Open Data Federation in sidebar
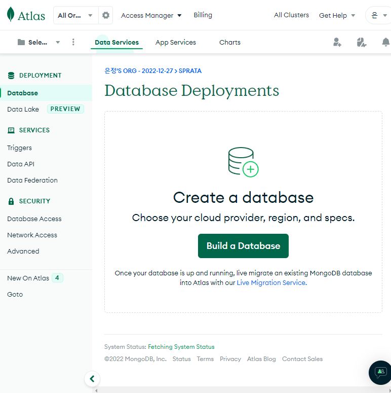391x393 pixels. pos(32,180)
